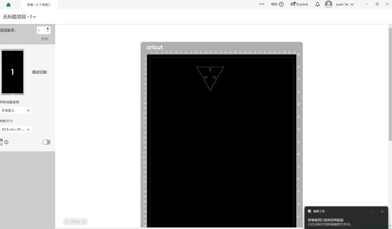Open the user profile avatar

(328, 4)
